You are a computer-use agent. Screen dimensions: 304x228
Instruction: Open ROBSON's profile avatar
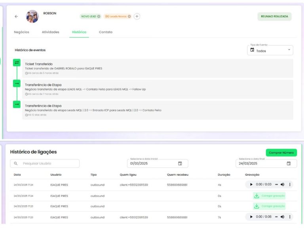coord(32,17)
